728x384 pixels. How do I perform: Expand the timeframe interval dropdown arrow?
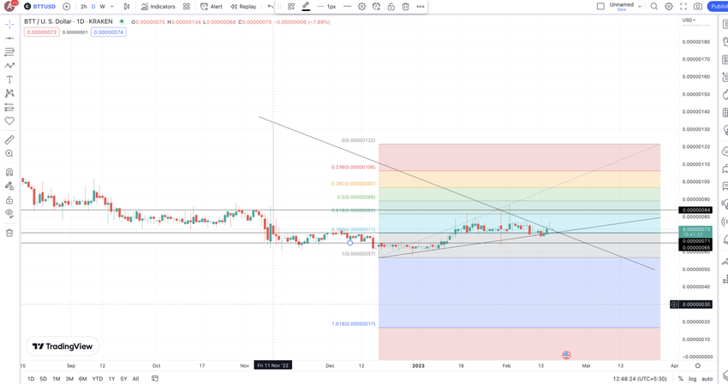(112, 7)
